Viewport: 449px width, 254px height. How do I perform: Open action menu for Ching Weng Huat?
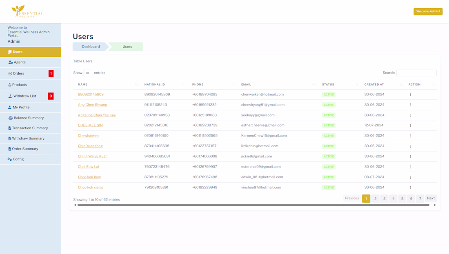pos(410,157)
